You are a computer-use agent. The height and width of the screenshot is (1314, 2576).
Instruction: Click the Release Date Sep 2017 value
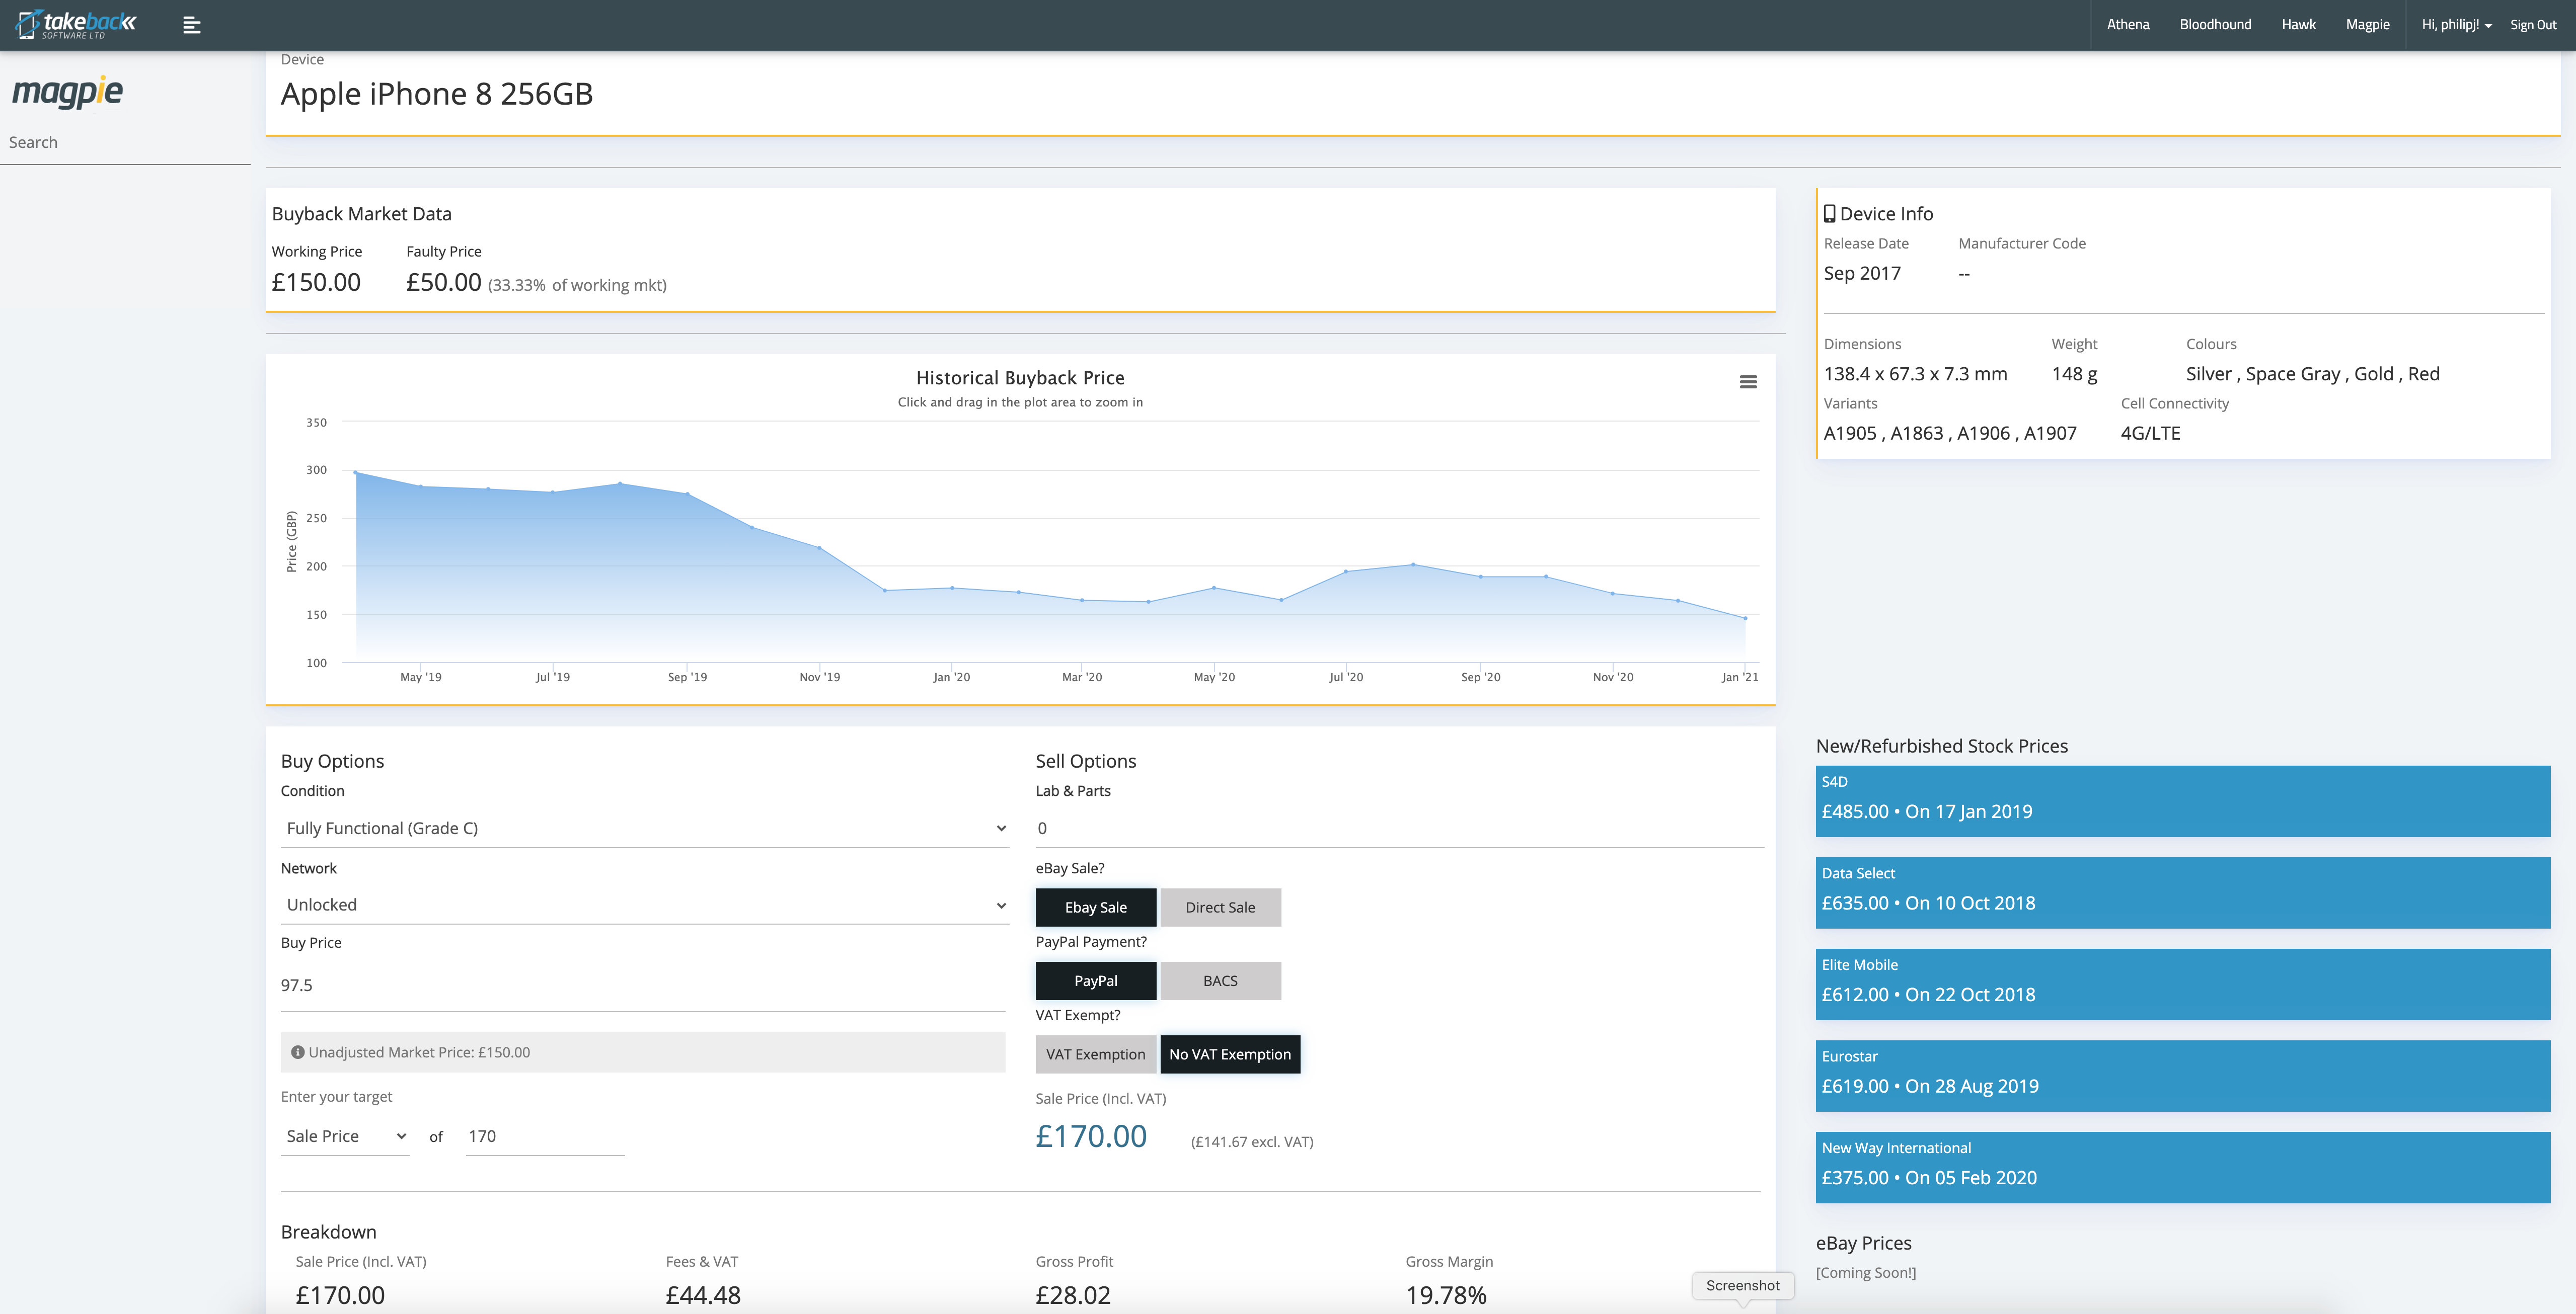[1861, 273]
